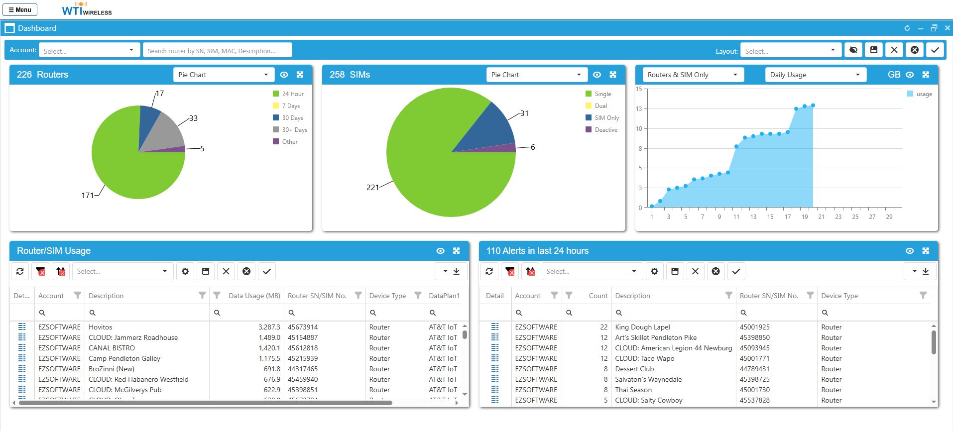The image size is (953, 431).
Task: Refresh the Dashboard via header reload icon
Action: point(907,28)
